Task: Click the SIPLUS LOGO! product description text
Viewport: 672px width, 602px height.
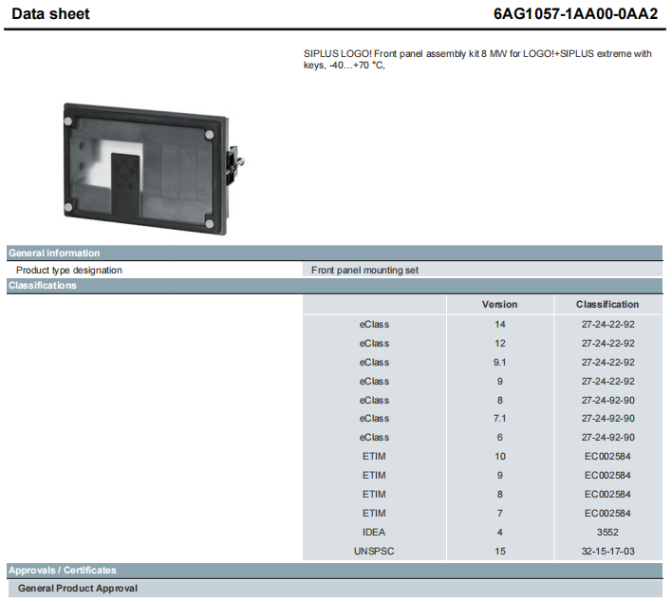Action: [x=471, y=60]
